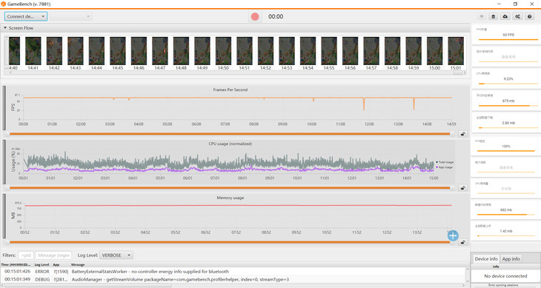Click the 882 mb peak memory card
This screenshot has height=288, width=541.
pos(506,210)
